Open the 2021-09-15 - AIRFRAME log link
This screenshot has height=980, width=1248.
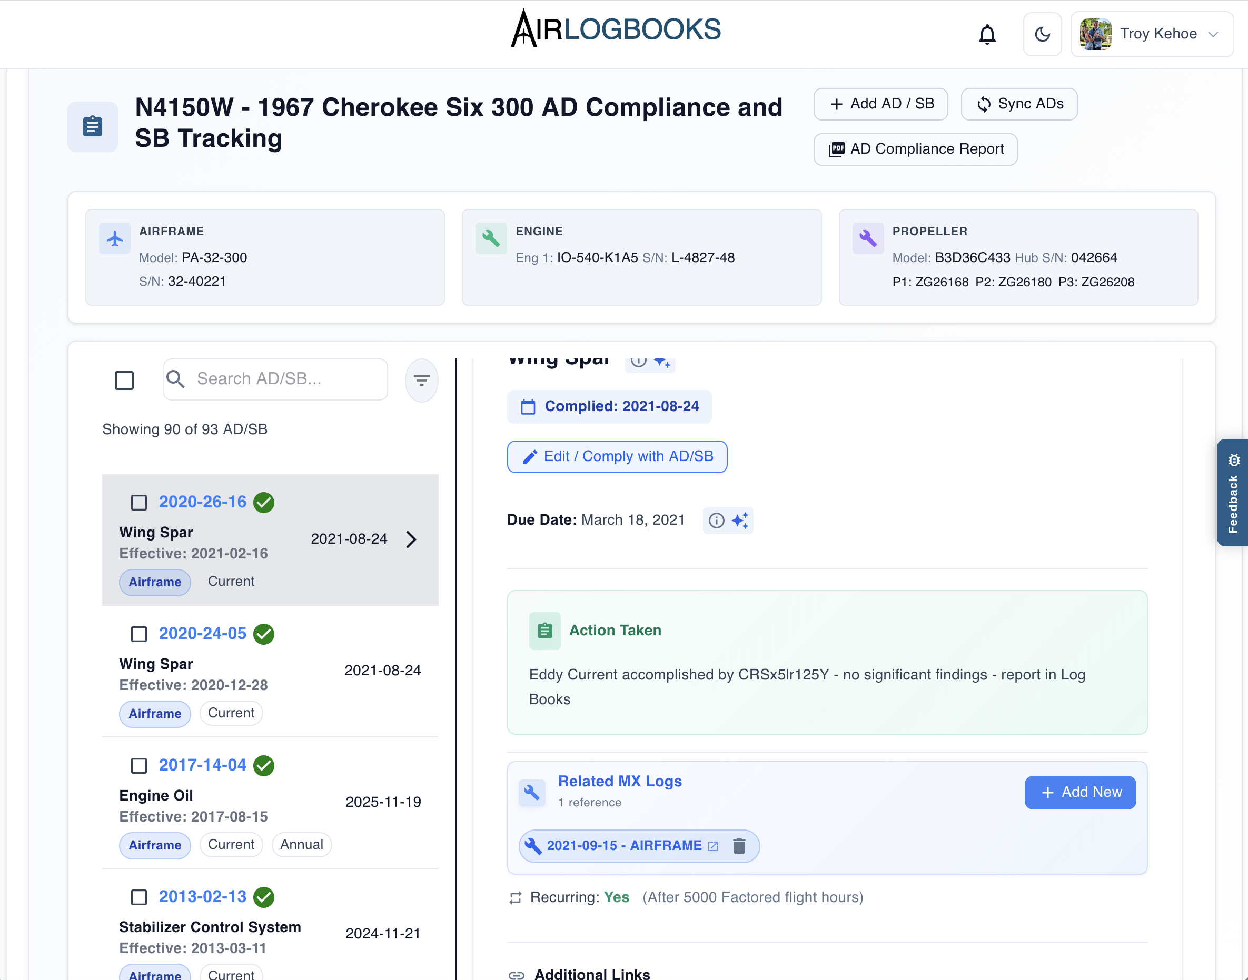624,845
